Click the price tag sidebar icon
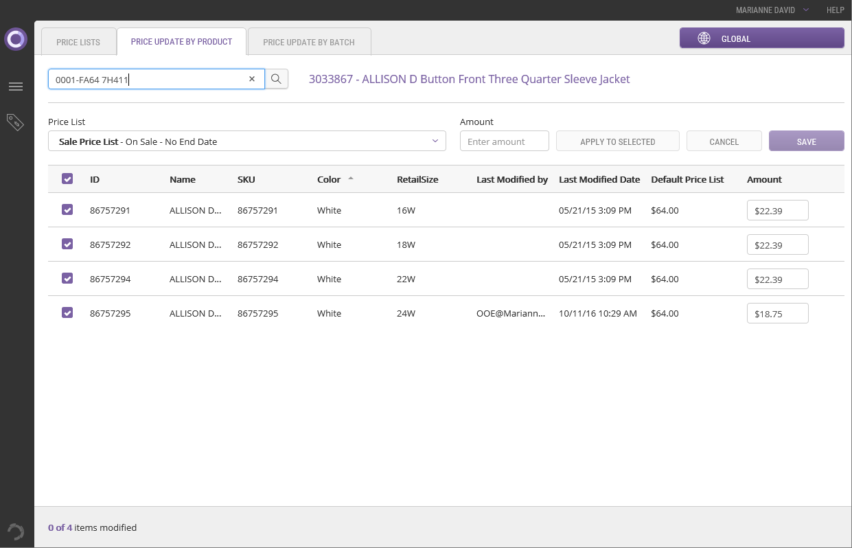The width and height of the screenshot is (852, 548). click(x=15, y=122)
